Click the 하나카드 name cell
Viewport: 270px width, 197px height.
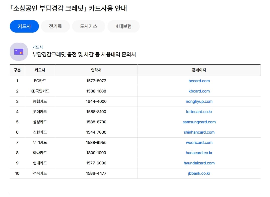pyautogui.click(x=40, y=153)
